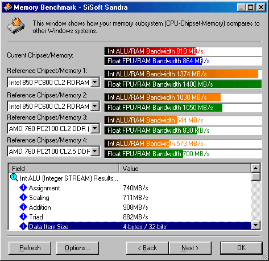Screen dimensions: 269x261
Task: Click the 4-bytes / 32-bits value
Action: coord(144,226)
